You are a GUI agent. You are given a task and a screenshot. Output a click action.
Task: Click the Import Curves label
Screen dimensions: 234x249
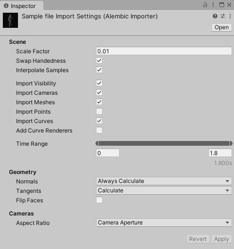tap(35, 121)
